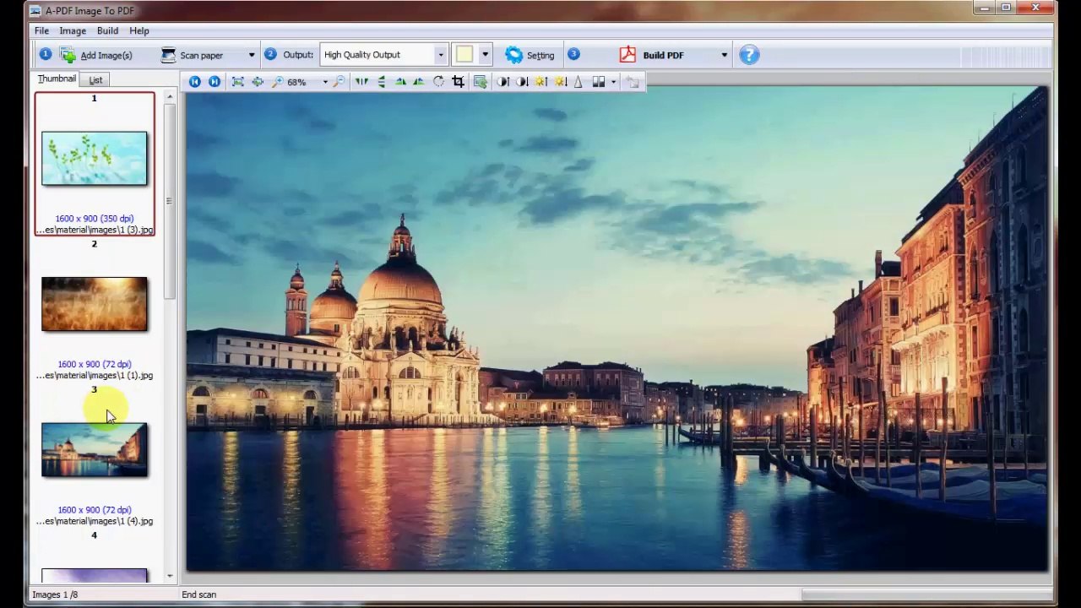Click the zoom value 68% field

[296, 83]
